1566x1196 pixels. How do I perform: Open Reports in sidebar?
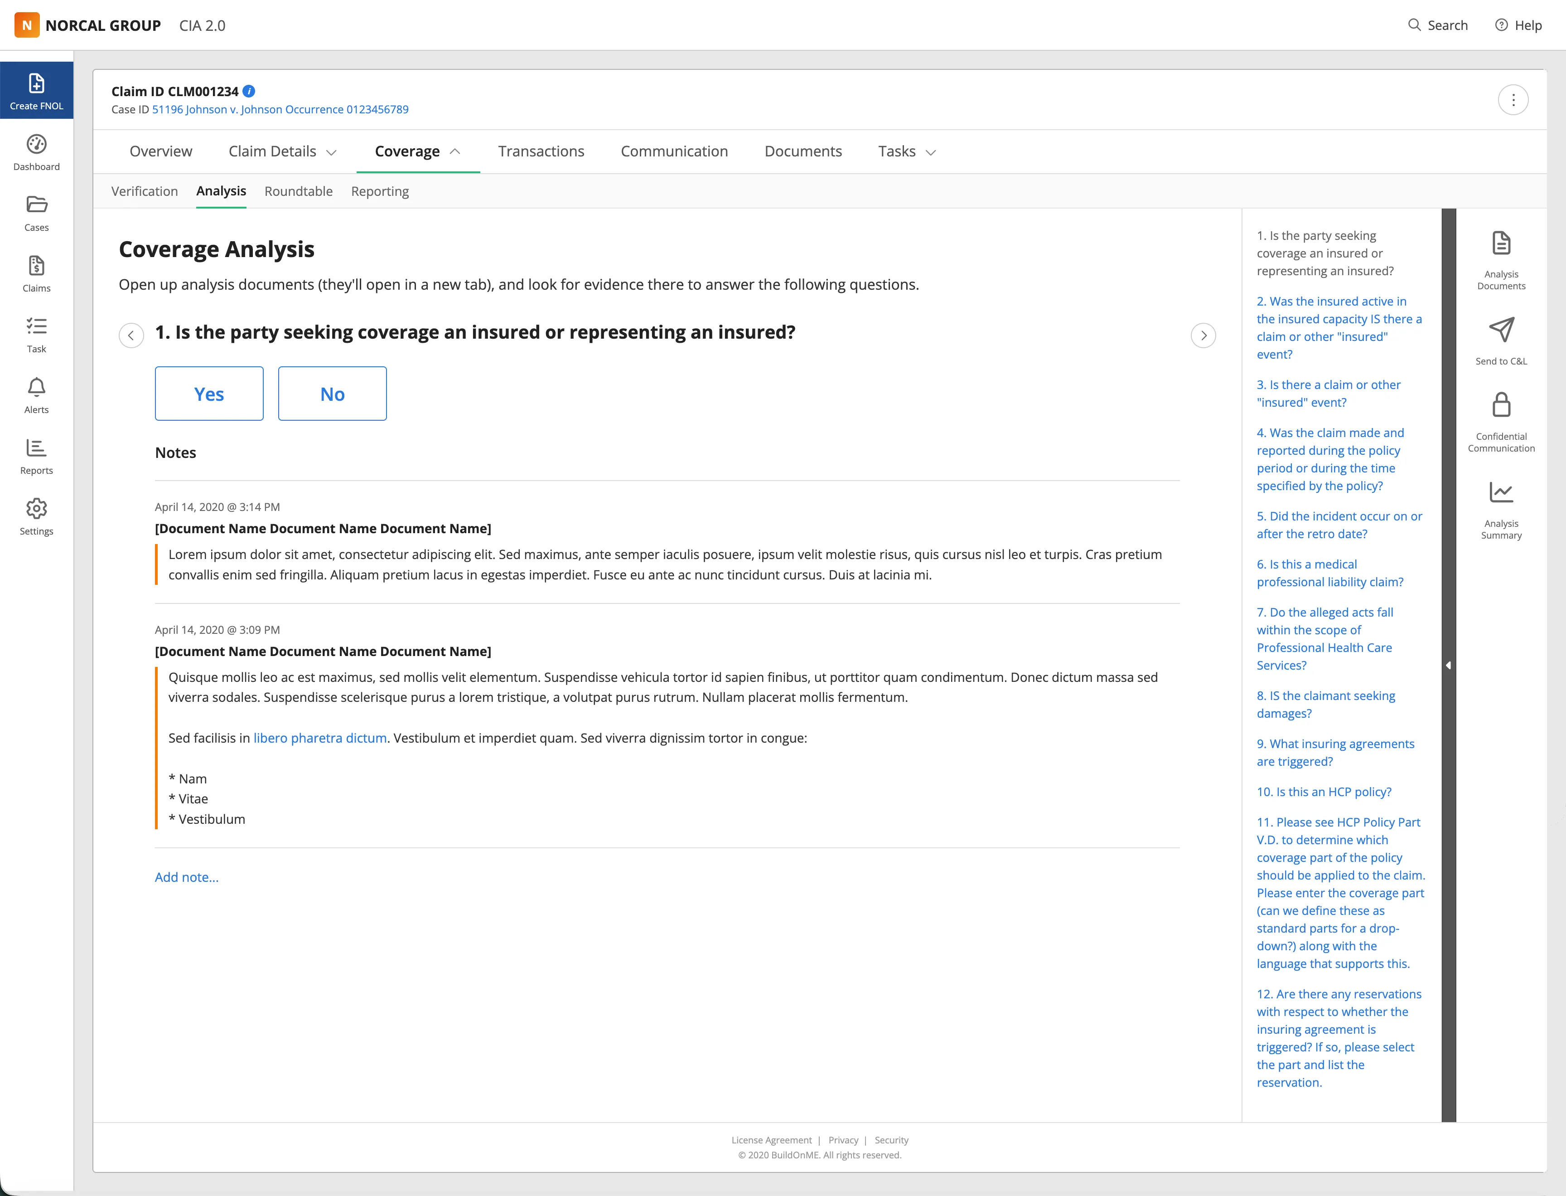click(36, 457)
